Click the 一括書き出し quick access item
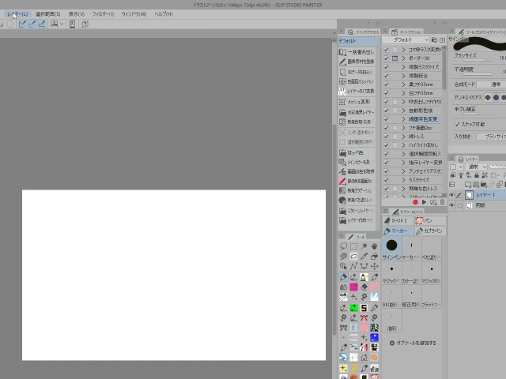The height and width of the screenshot is (379, 506). [357, 52]
